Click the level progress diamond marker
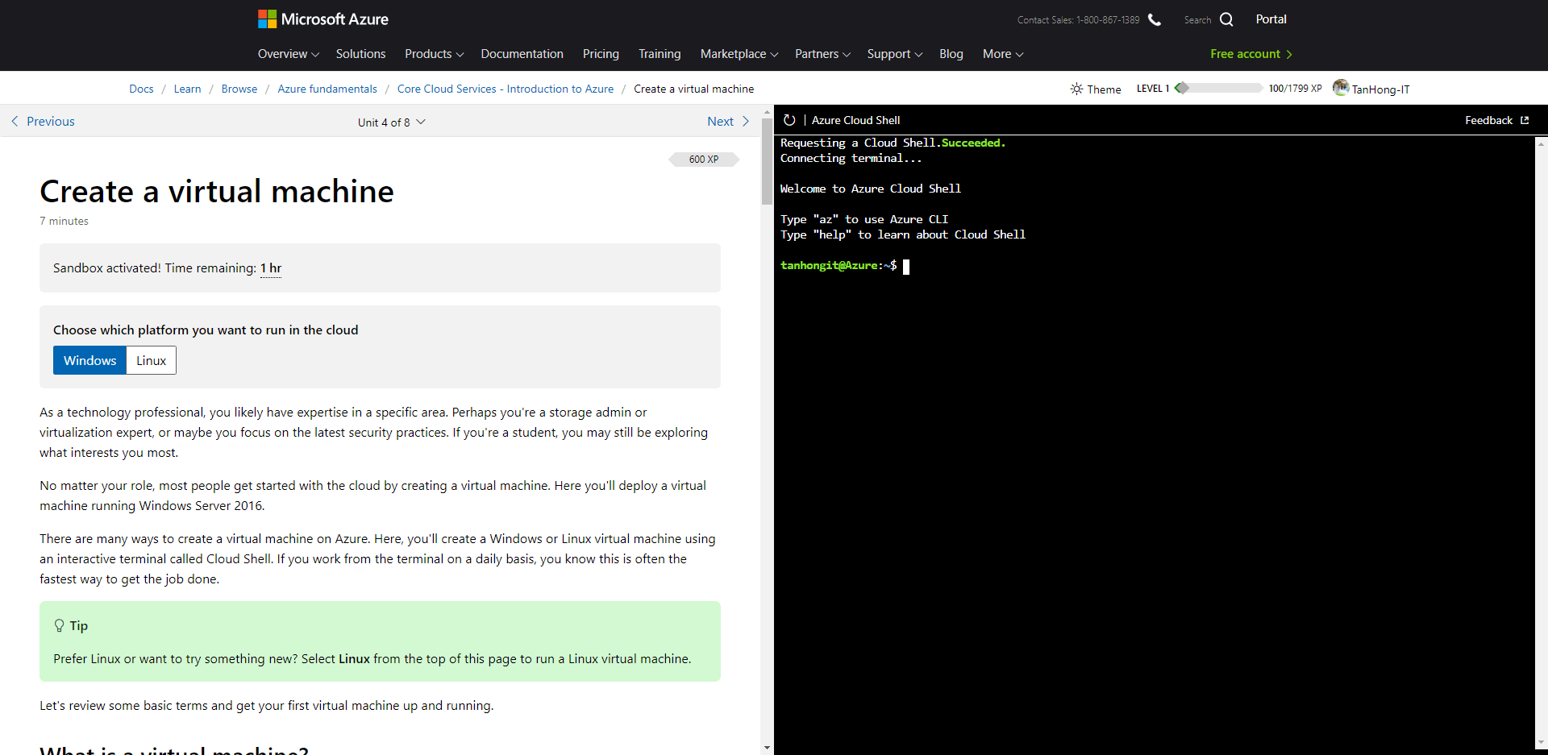This screenshot has height=755, width=1548. [1182, 88]
